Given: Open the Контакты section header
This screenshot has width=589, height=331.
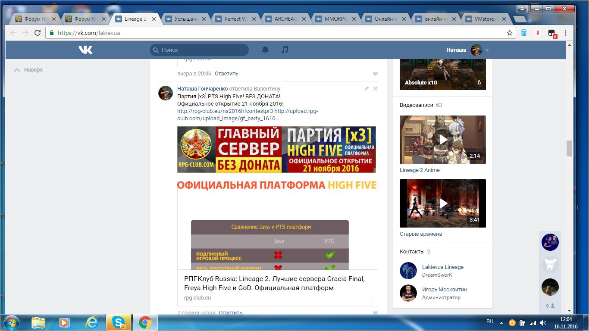Looking at the screenshot, I should coord(412,252).
